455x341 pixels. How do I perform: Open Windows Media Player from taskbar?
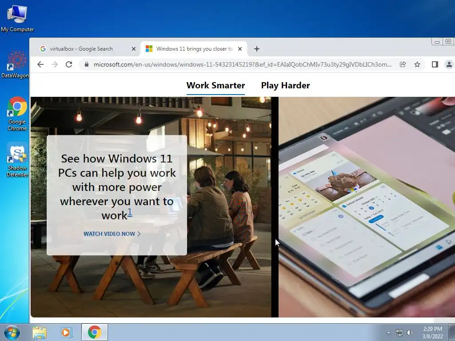pos(67,332)
